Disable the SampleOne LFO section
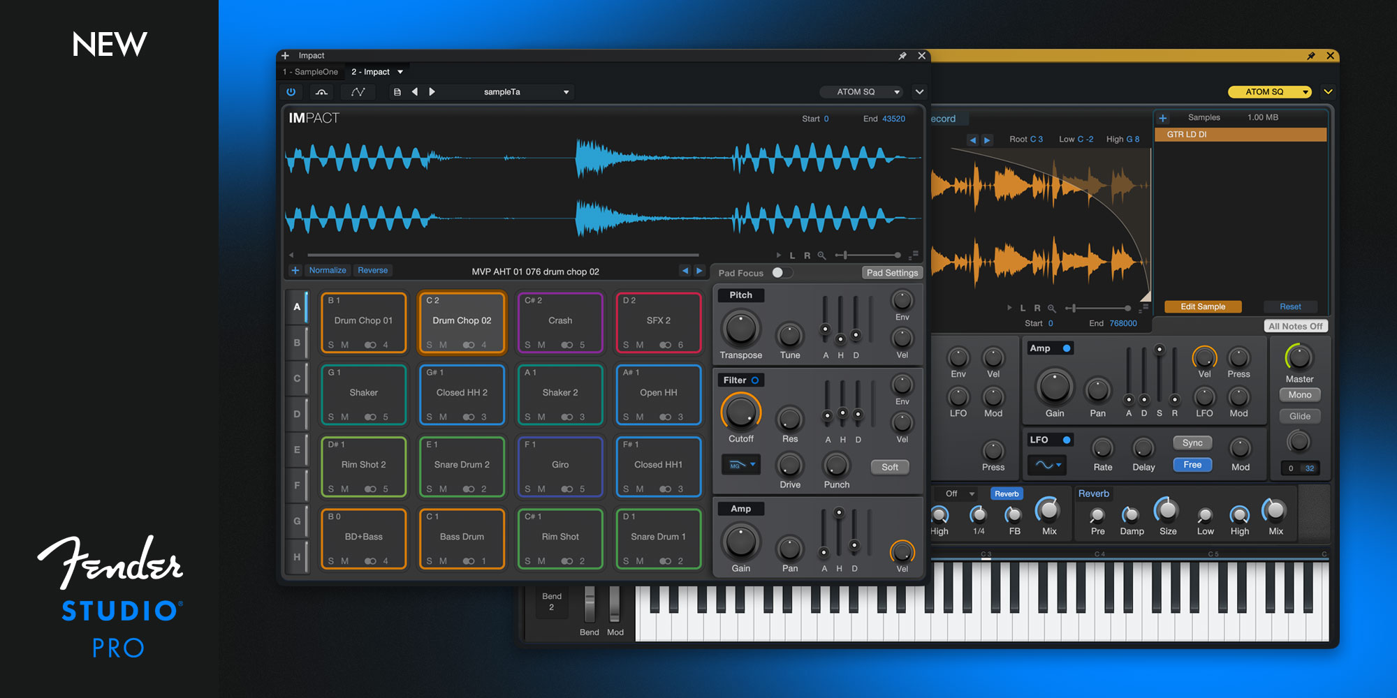The width and height of the screenshot is (1397, 698). pyautogui.click(x=1067, y=440)
